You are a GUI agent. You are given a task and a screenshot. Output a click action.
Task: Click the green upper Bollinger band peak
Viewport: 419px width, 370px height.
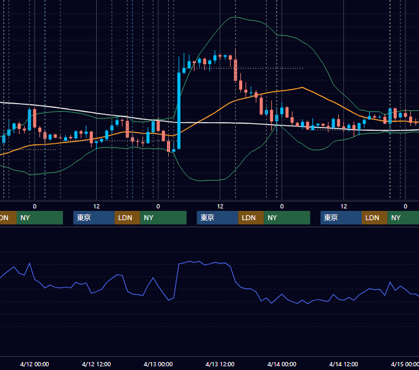235,17
